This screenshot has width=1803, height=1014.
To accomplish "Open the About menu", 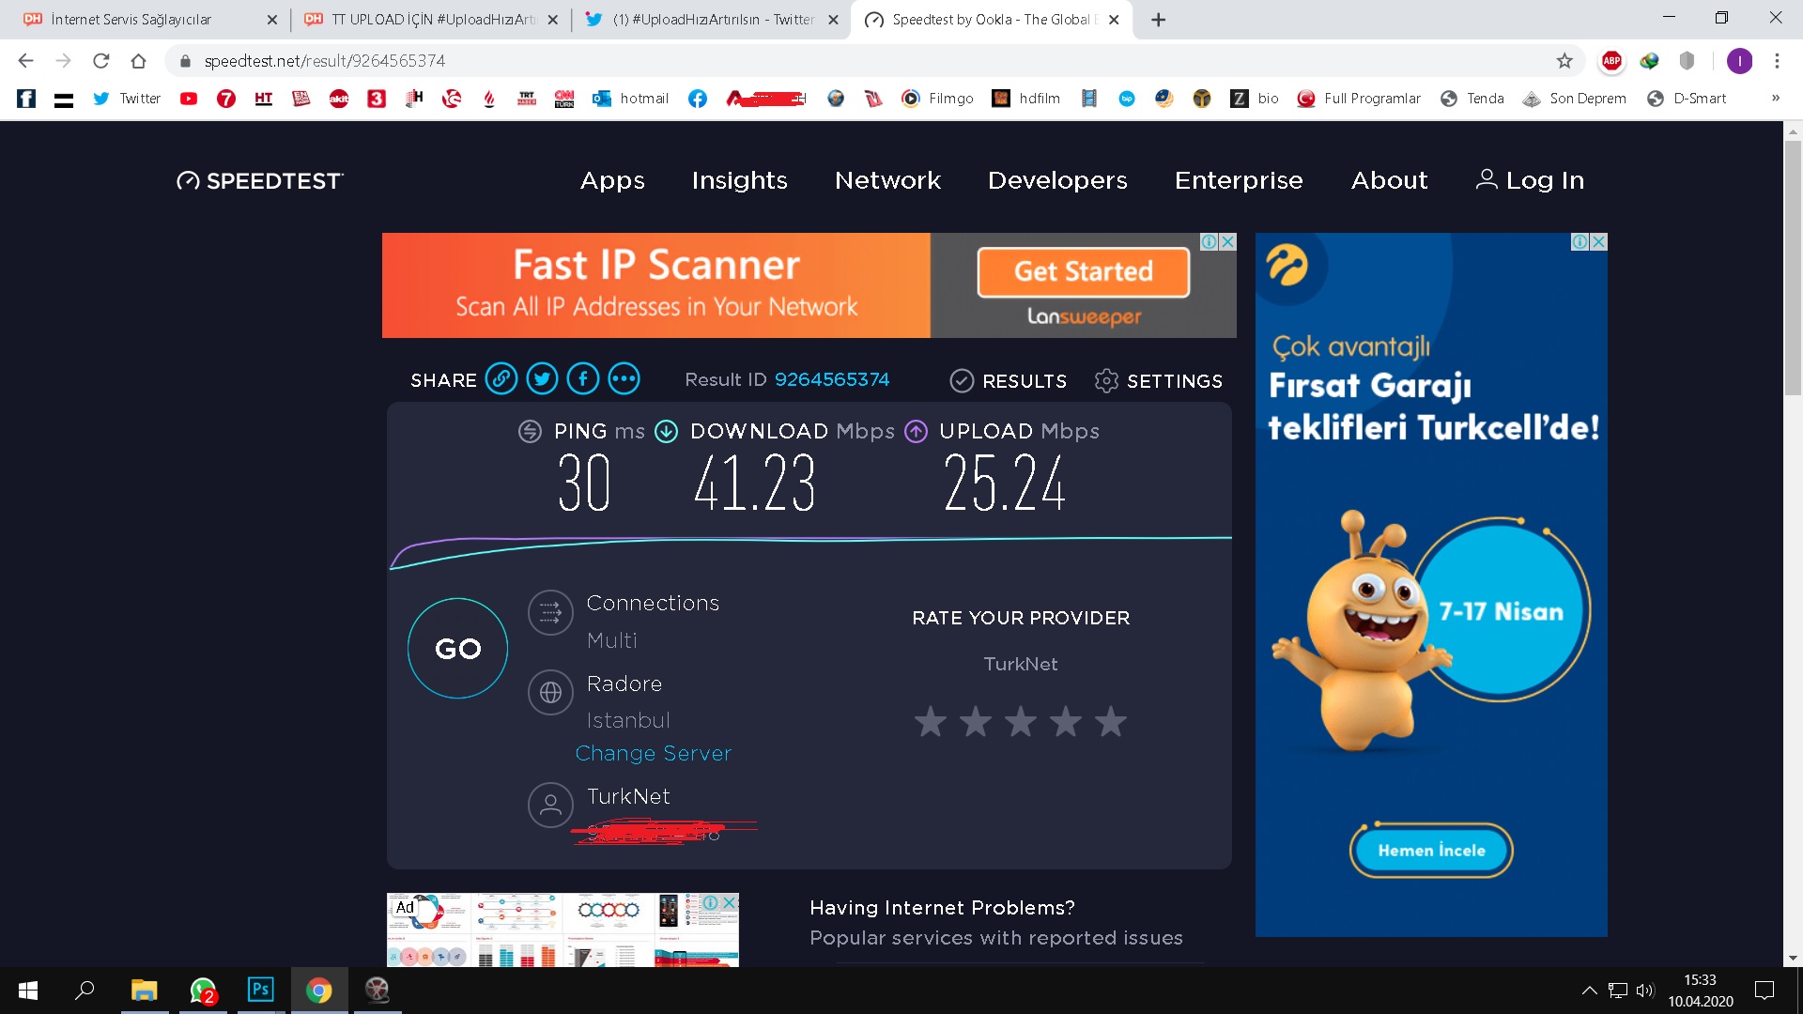I will coord(1389,180).
